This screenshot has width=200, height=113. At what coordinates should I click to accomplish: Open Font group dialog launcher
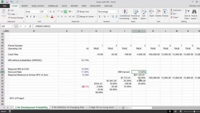(x=55, y=22)
